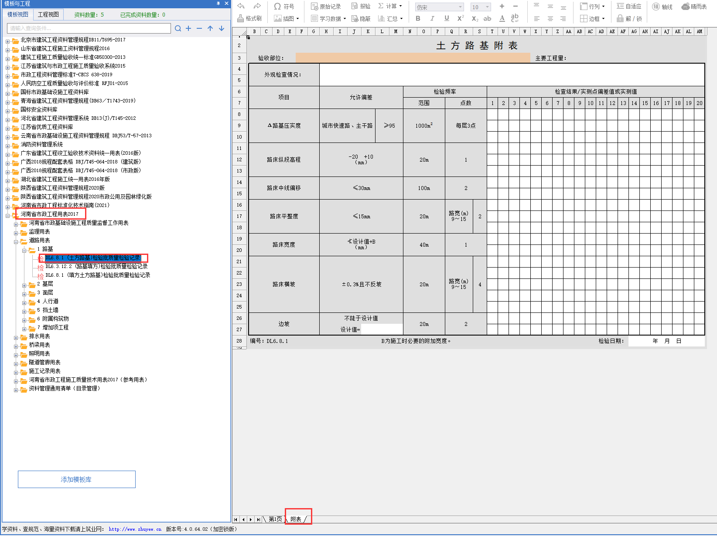Open the 学习数据 dropdown
Screen dimensions: 717x536
(328, 18)
